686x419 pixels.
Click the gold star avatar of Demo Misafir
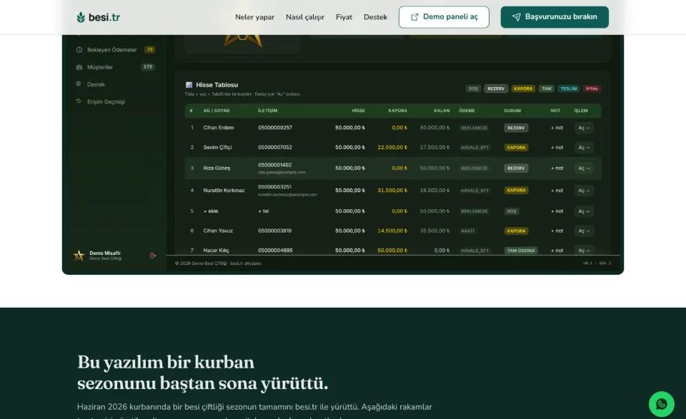click(79, 256)
